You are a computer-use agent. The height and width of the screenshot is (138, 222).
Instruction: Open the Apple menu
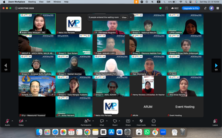(x=4, y=2)
